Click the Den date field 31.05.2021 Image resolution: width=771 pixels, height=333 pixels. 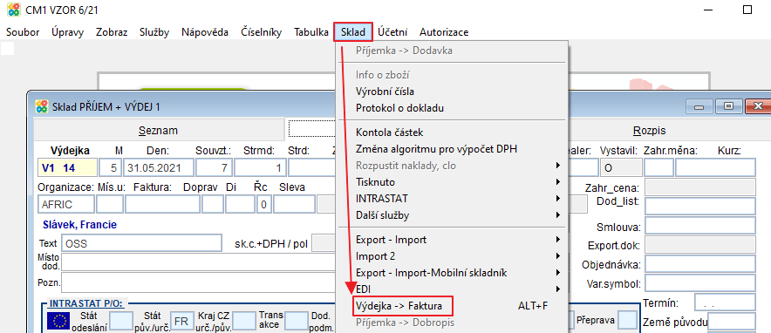158,168
